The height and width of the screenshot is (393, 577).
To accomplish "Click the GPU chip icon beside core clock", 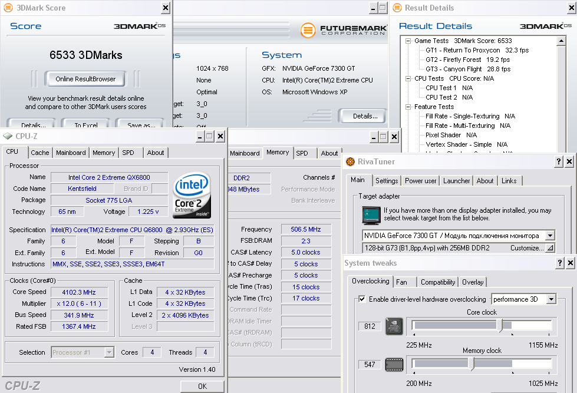I will pyautogui.click(x=394, y=326).
